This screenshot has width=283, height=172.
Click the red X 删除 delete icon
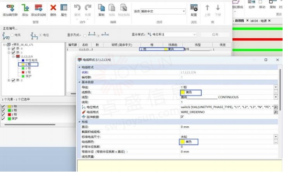[x=53, y=7]
